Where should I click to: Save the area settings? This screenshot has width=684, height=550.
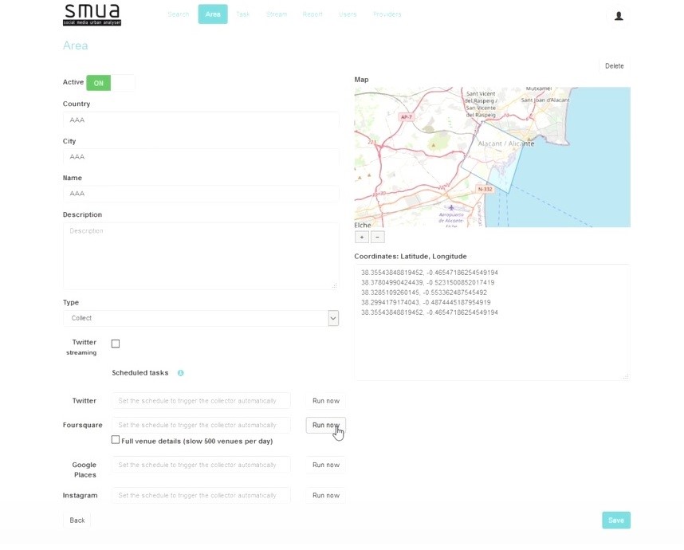click(615, 520)
